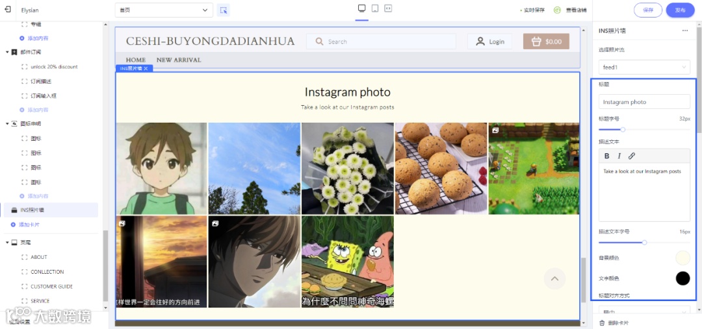The width and height of the screenshot is (702, 329).
Task: Switch to desktop preview mode
Action: point(362,8)
